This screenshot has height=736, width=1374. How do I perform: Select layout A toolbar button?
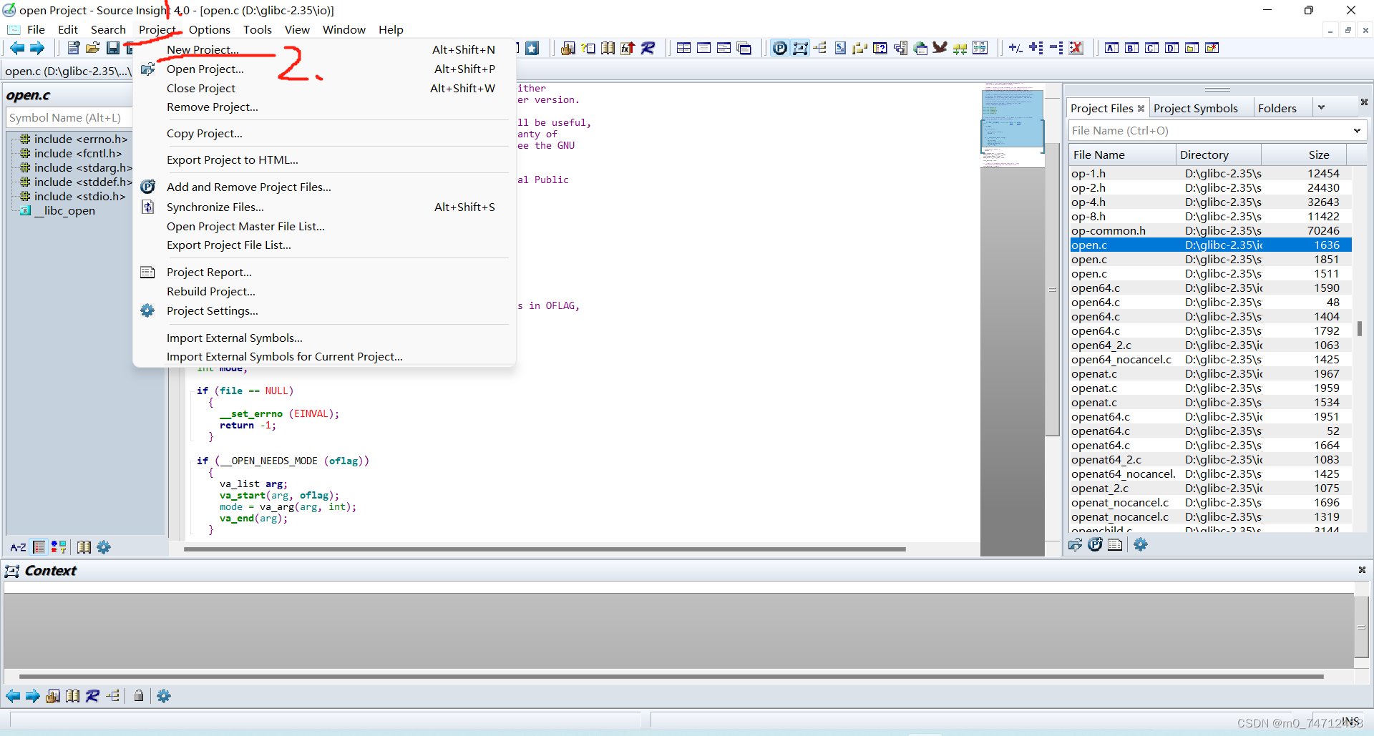coord(1111,48)
